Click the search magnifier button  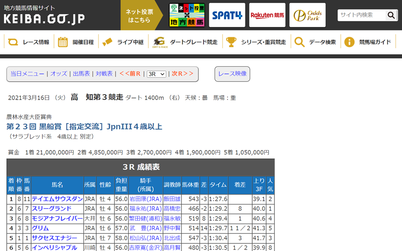tap(391, 15)
